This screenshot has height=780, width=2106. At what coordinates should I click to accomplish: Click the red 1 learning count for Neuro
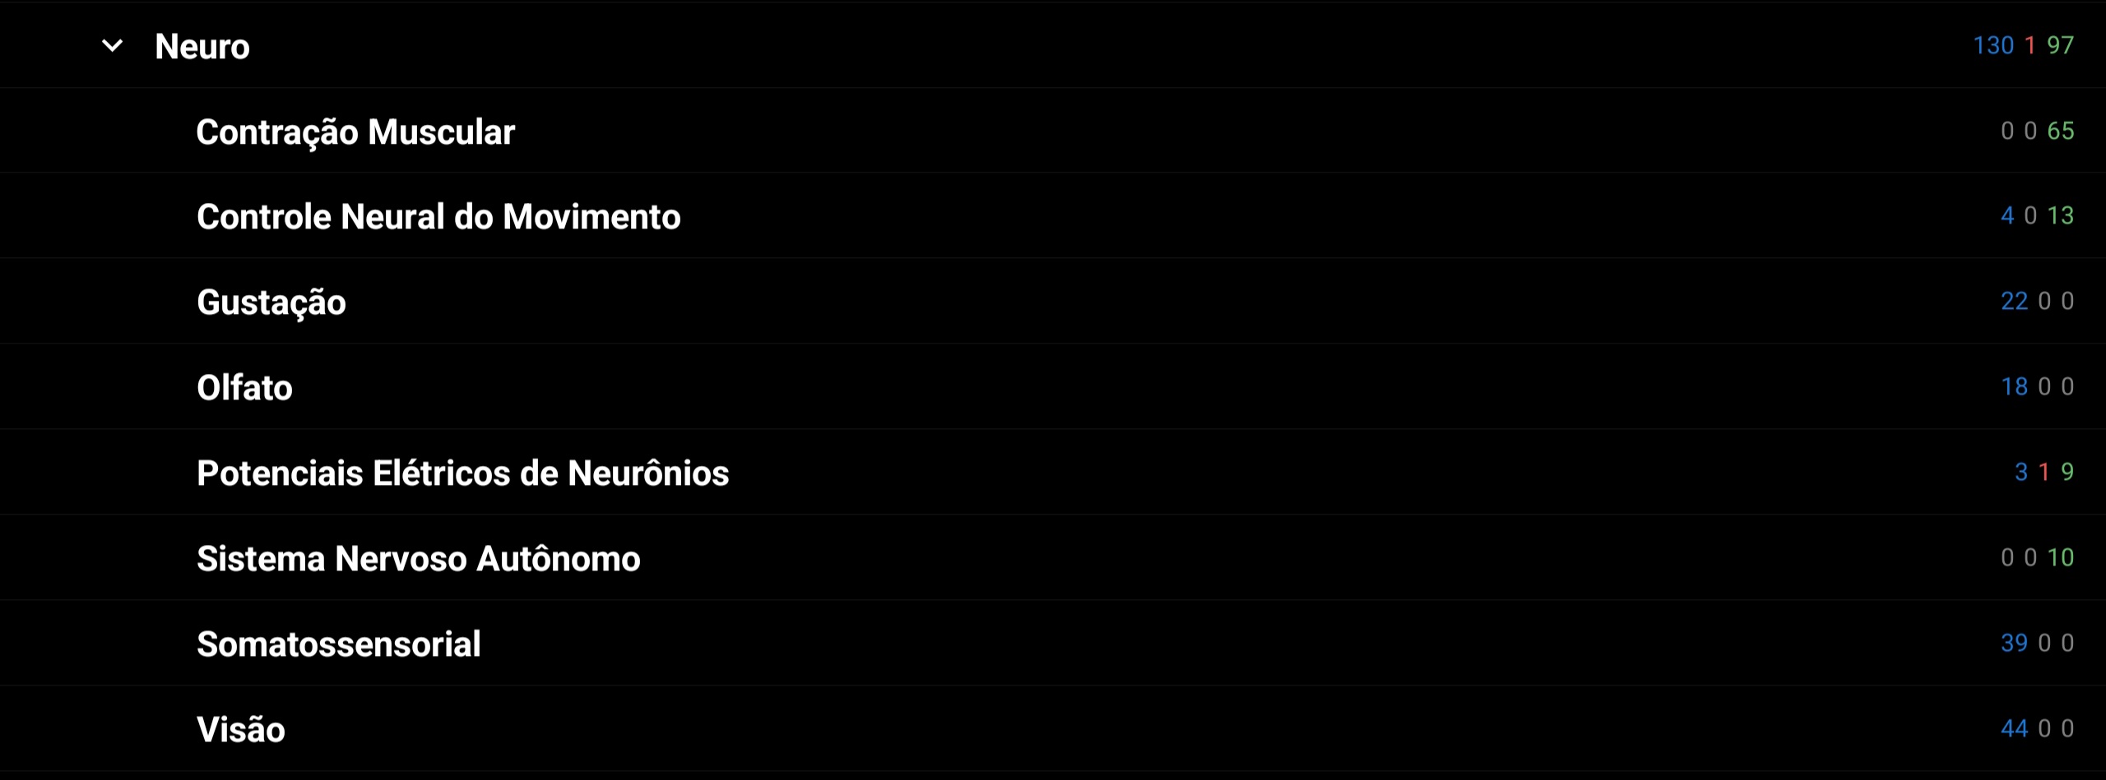point(2030,45)
